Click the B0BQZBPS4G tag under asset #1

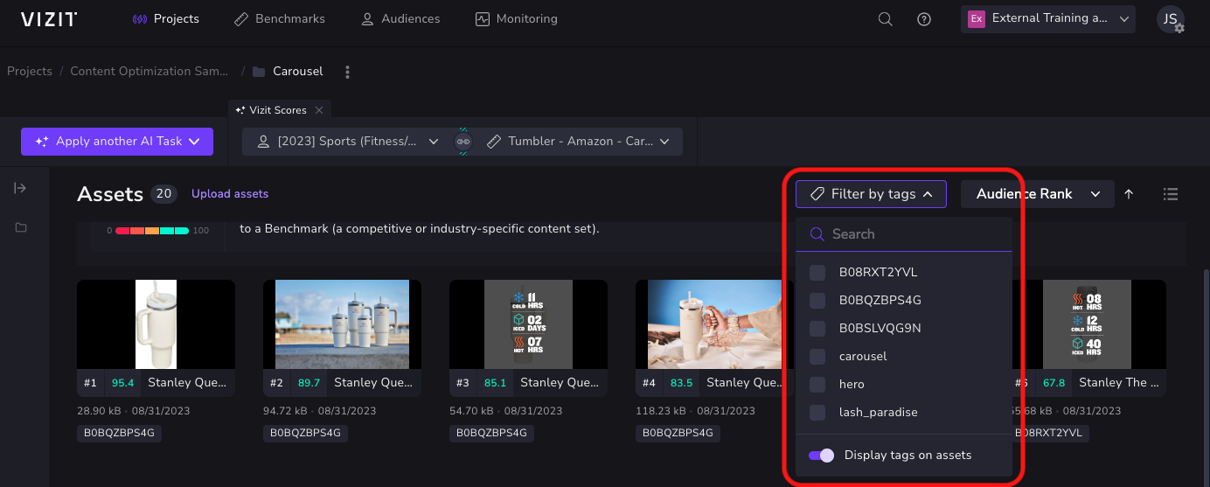(119, 433)
